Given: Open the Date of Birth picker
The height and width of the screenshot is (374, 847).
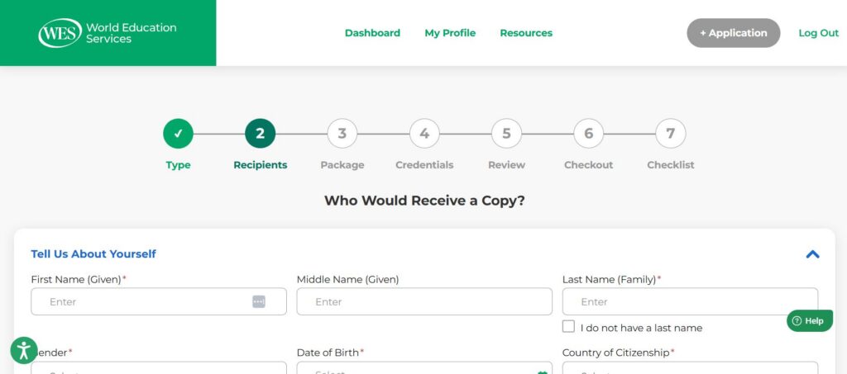Looking at the screenshot, I should (424, 368).
